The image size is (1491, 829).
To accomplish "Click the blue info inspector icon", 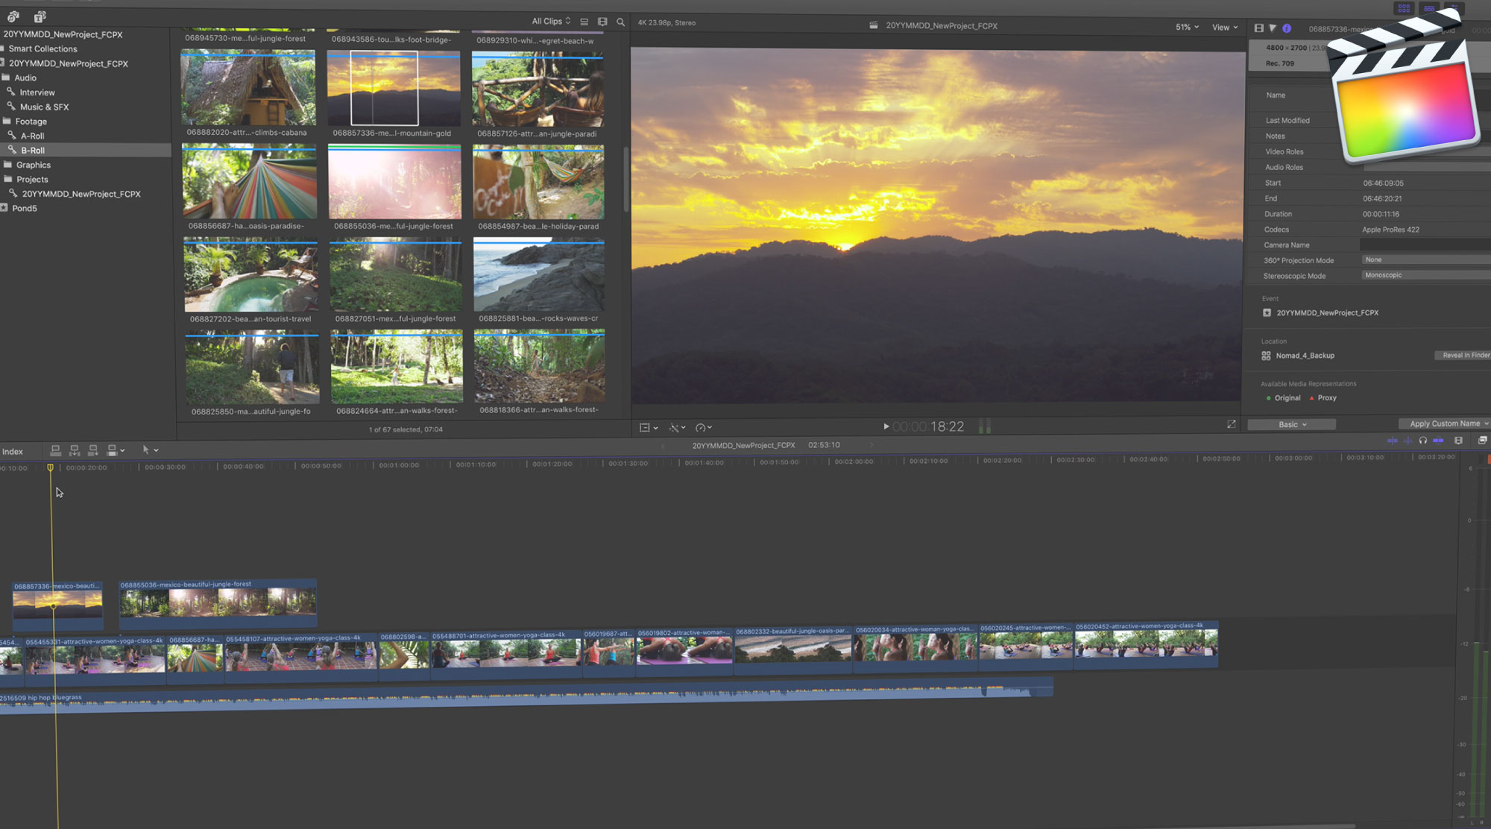I will point(1287,28).
